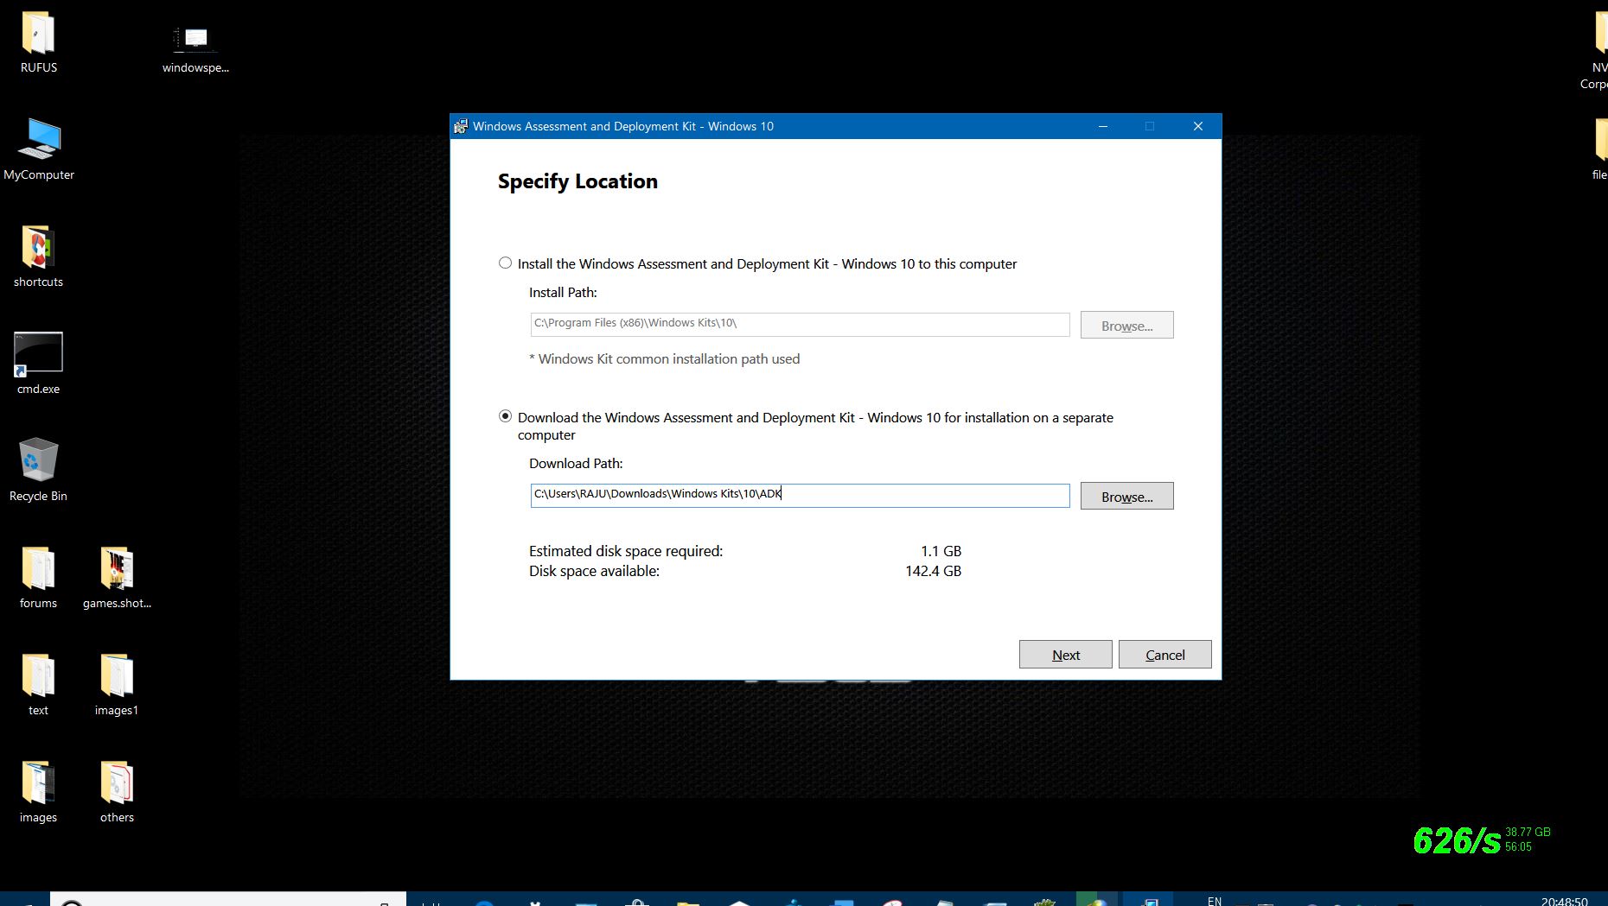
Task: Click Browse next to the Download Path
Action: click(x=1126, y=496)
